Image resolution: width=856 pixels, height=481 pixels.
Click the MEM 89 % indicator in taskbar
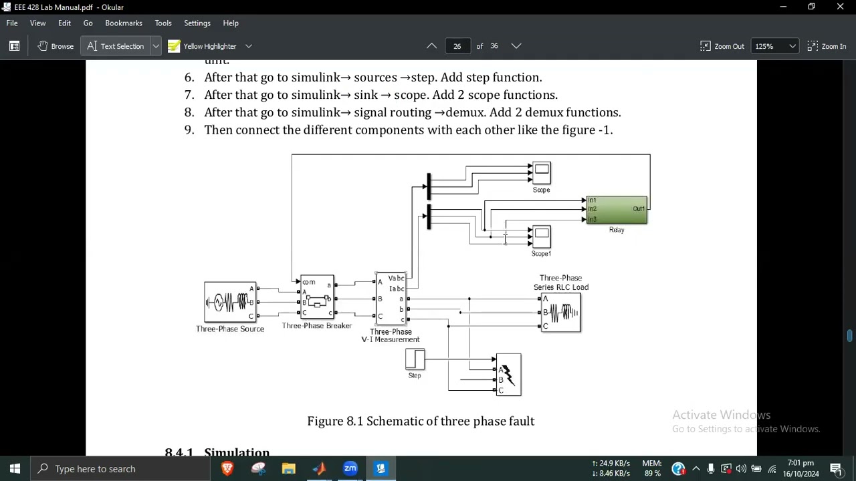pyautogui.click(x=652, y=469)
